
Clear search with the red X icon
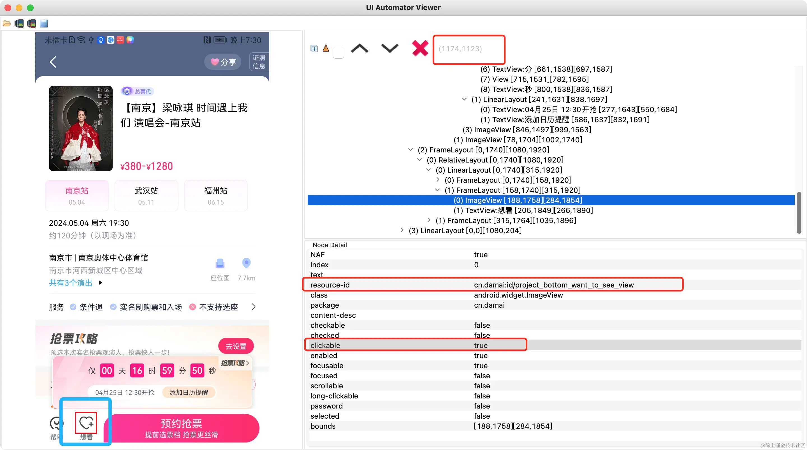coord(420,48)
